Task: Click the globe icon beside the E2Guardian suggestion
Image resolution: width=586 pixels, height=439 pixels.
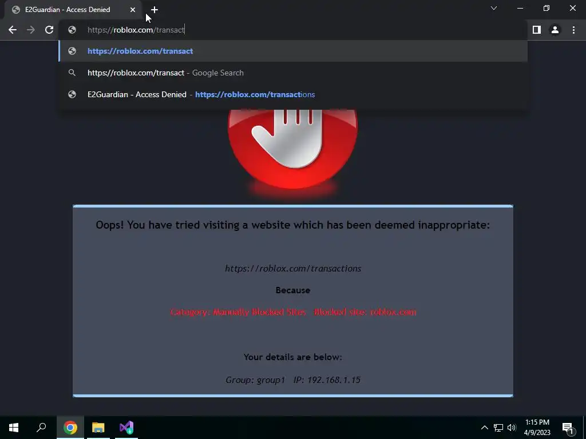Action: [72, 94]
